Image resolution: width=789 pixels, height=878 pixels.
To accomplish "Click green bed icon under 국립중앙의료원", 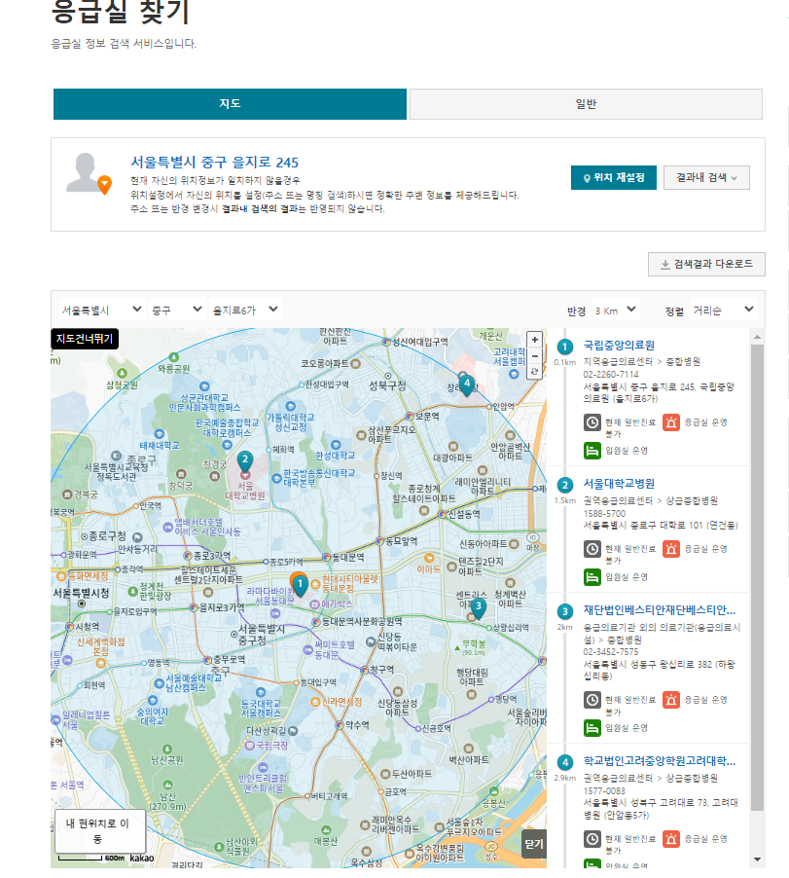I will (x=592, y=451).
